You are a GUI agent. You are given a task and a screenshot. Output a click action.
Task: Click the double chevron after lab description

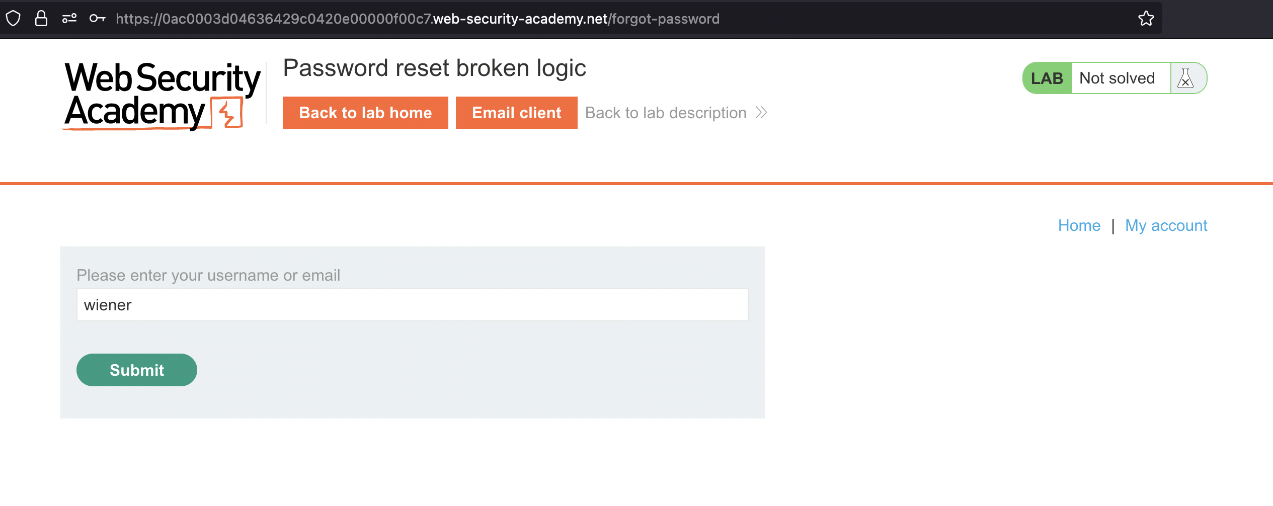point(761,113)
